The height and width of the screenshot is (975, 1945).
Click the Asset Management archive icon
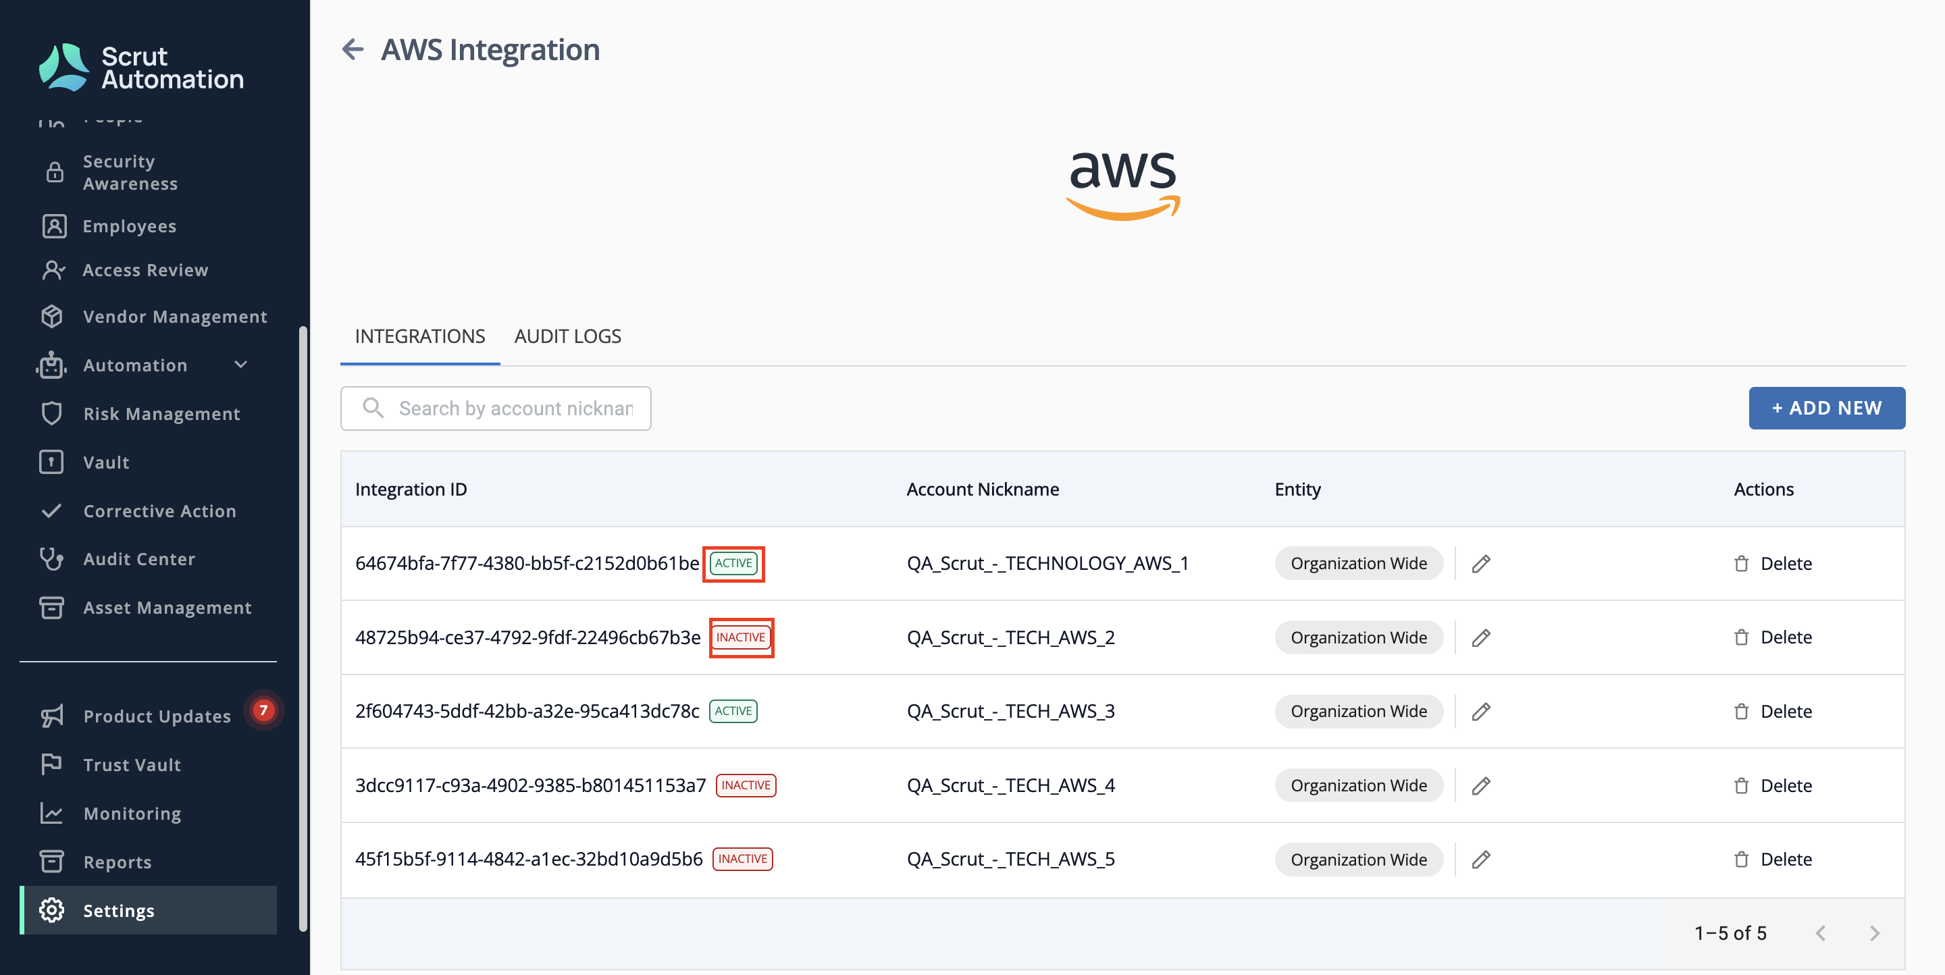[51, 608]
